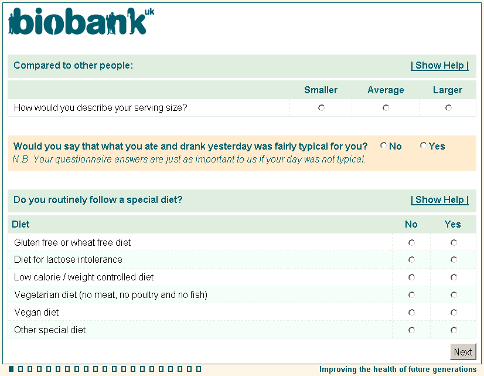Select No for gluten free diet

411,242
